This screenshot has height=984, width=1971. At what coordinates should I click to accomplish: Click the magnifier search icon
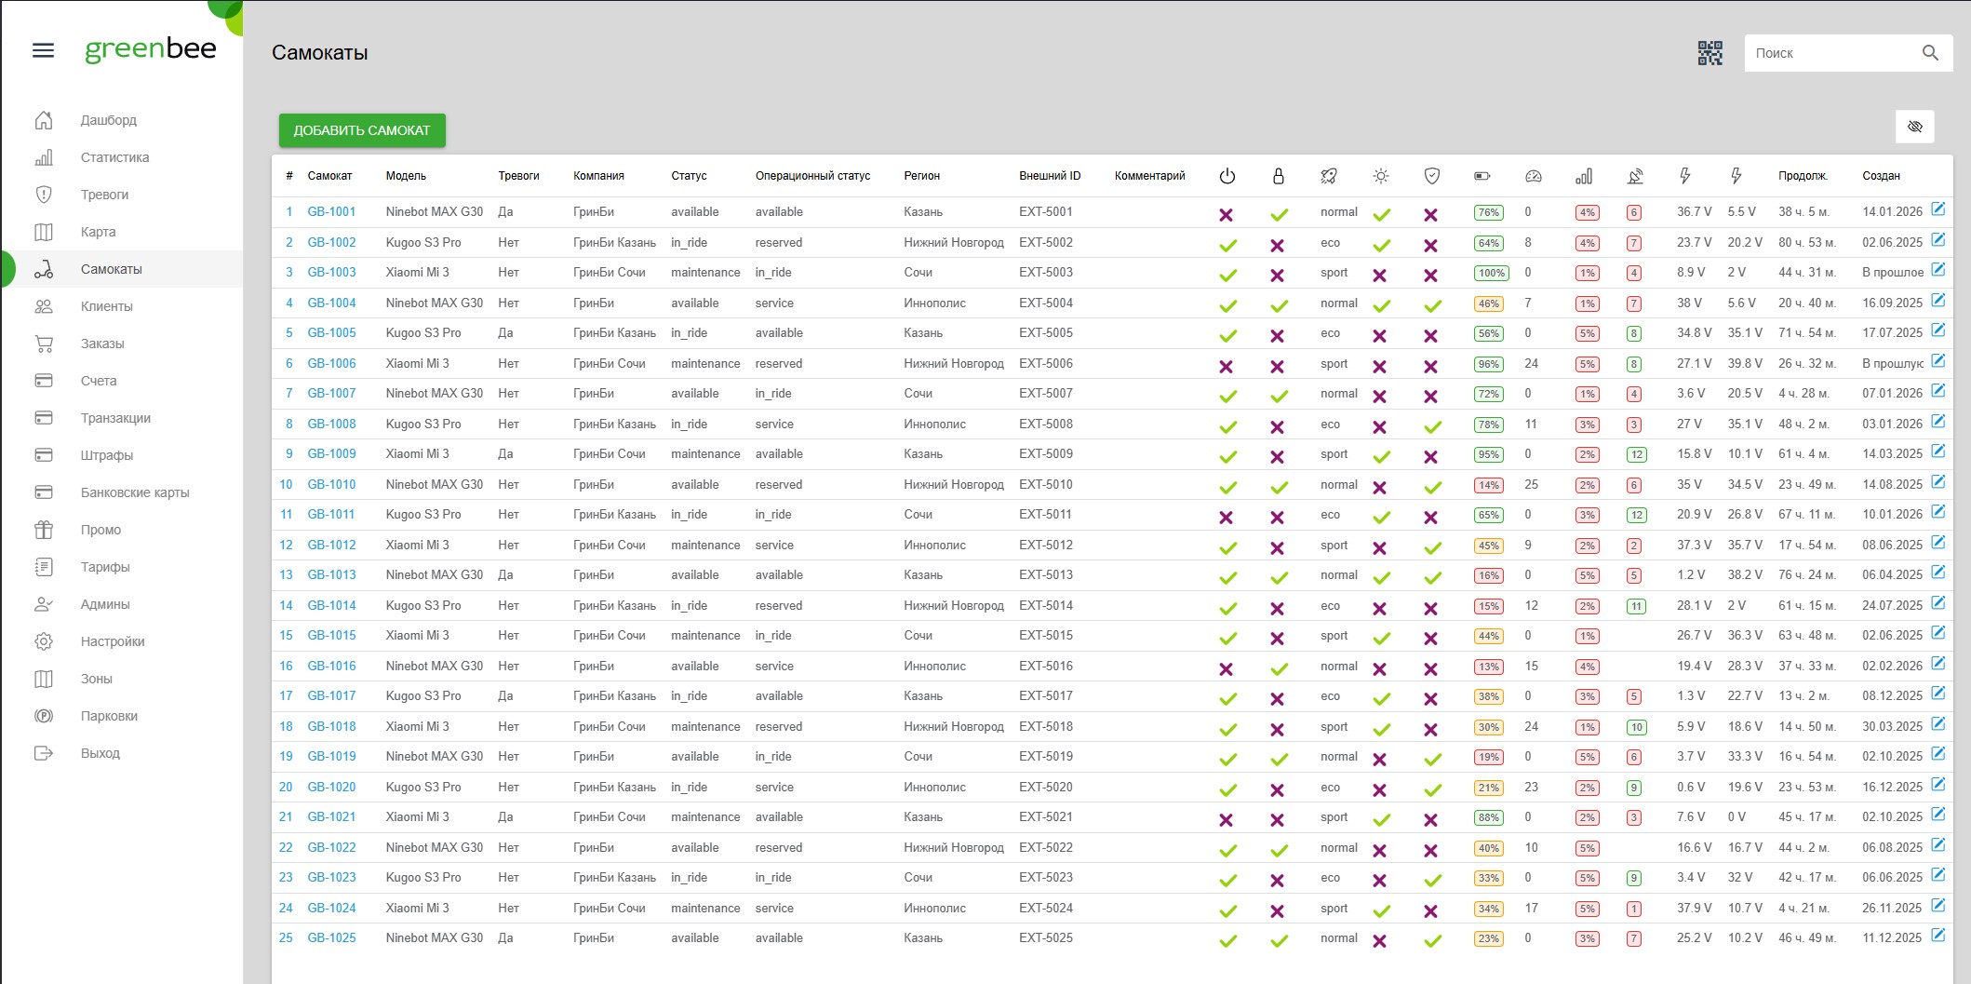[x=1930, y=53]
